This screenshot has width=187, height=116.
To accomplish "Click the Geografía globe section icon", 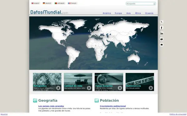I will pyautogui.click(x=35, y=100).
